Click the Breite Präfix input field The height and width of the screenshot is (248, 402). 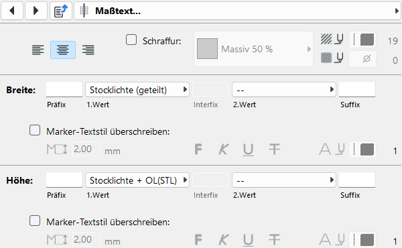tap(64, 90)
